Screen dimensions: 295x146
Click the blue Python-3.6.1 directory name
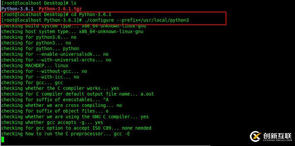(x=17, y=9)
